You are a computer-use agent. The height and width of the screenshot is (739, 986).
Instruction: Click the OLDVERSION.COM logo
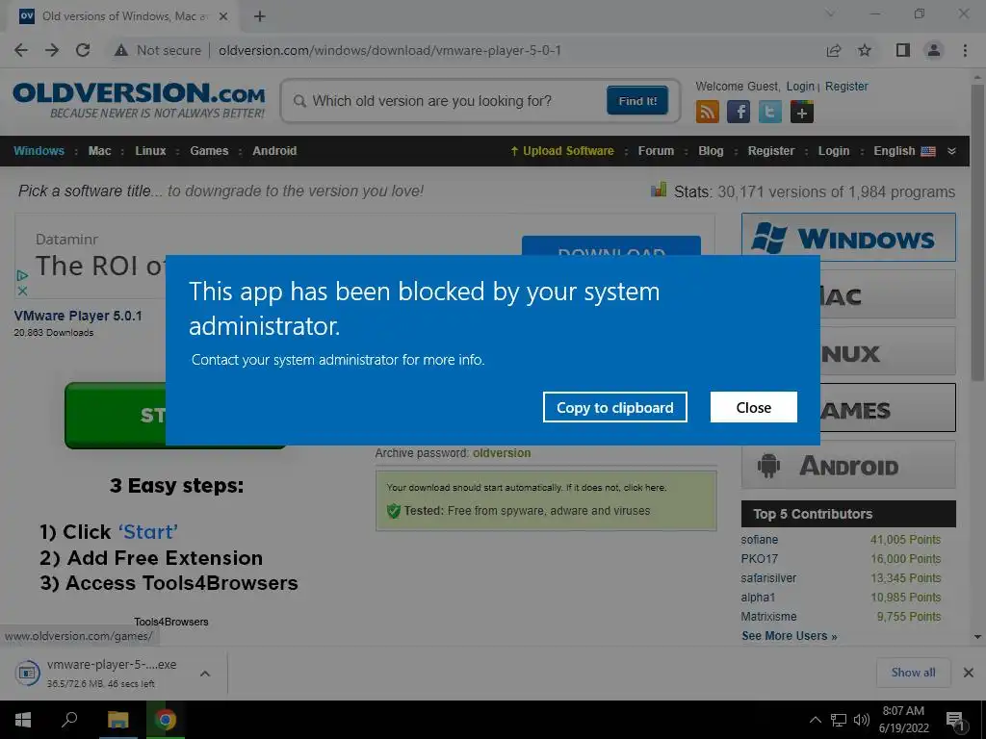coord(139,100)
